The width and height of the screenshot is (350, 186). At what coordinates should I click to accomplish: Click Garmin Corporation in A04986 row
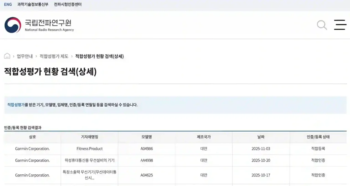point(32,149)
